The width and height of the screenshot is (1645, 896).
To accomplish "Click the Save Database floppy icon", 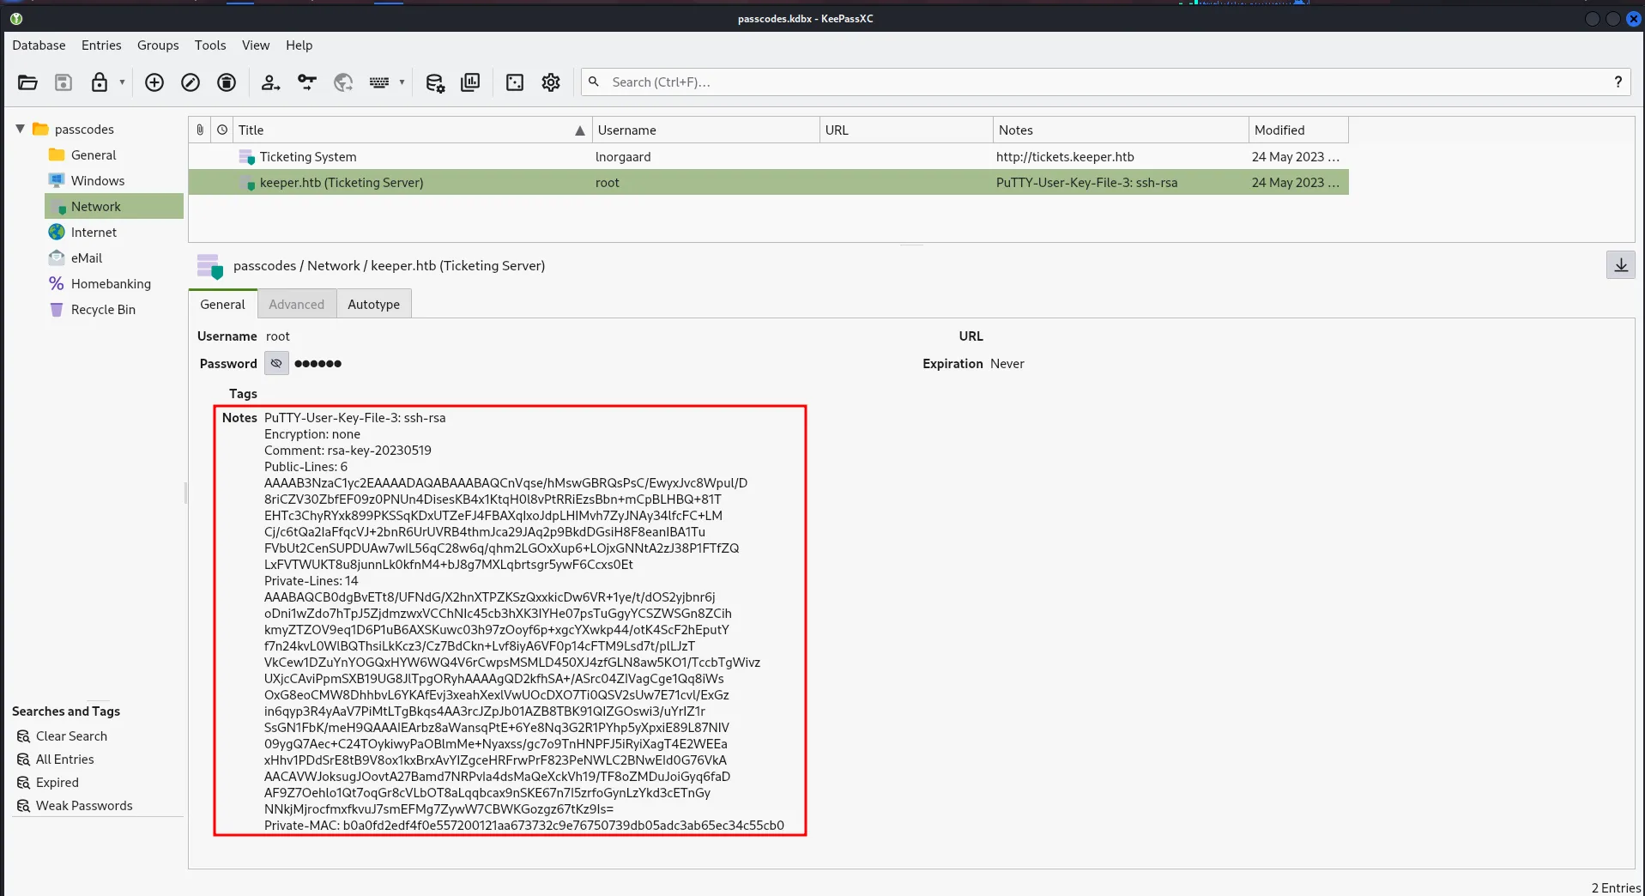I will click(x=64, y=82).
